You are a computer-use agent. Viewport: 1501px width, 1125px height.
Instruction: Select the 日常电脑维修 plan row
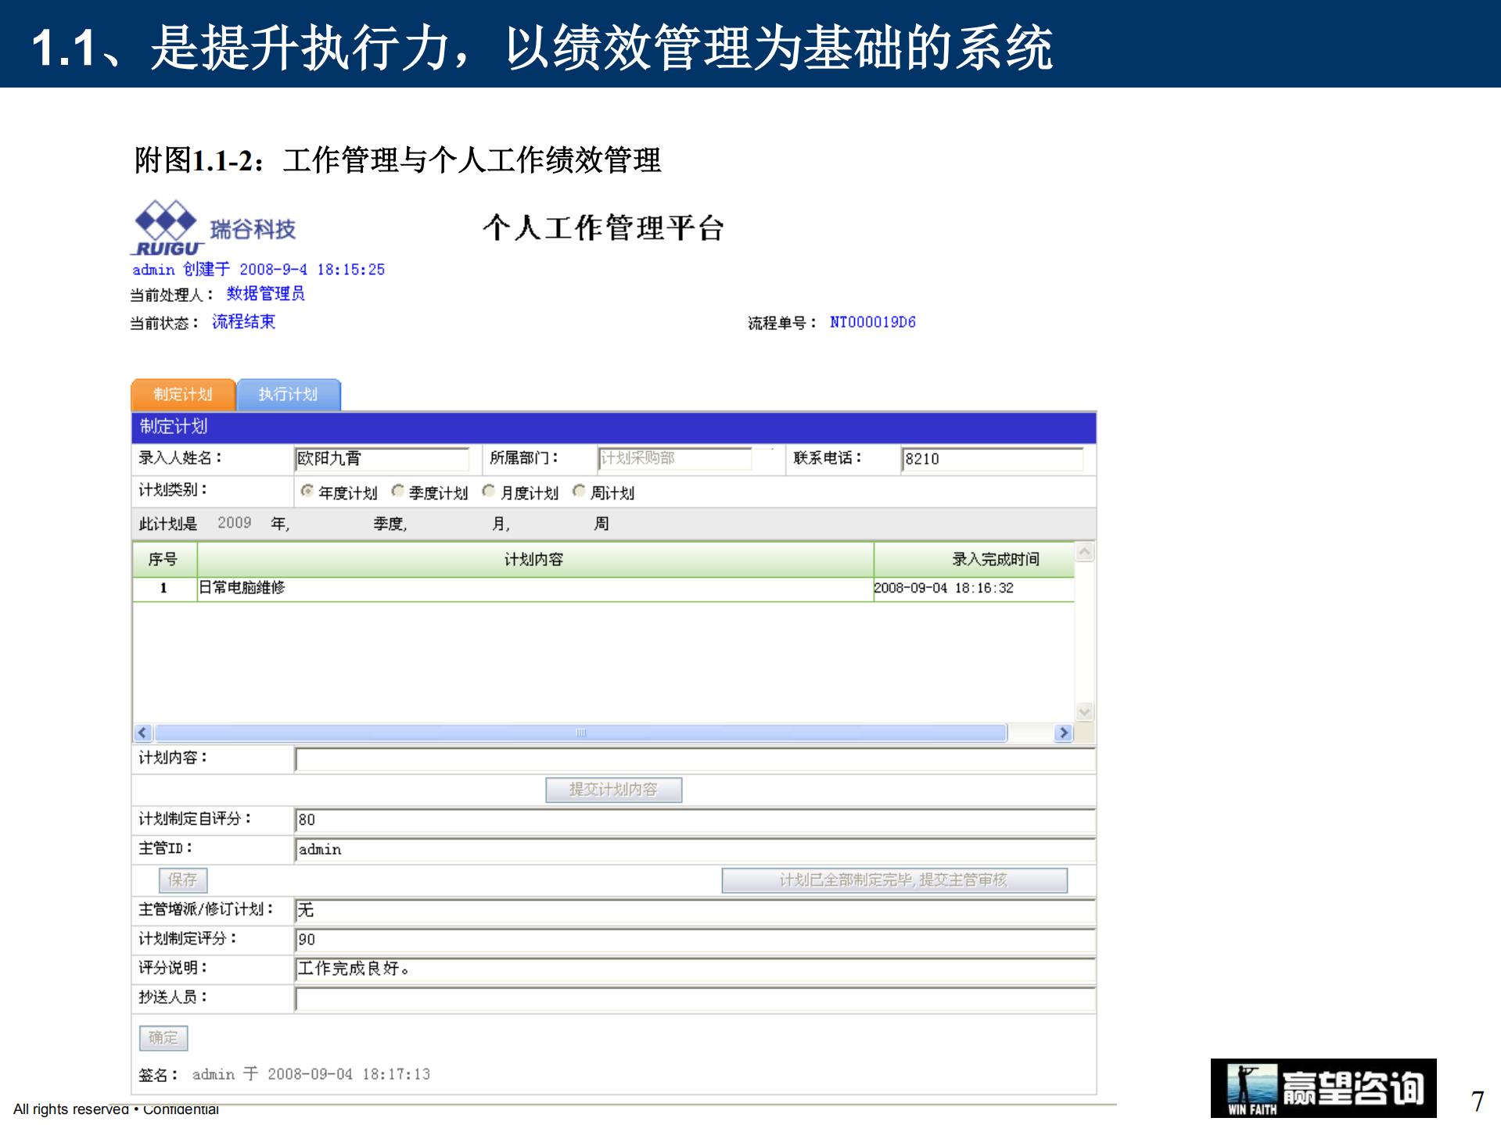246,588
